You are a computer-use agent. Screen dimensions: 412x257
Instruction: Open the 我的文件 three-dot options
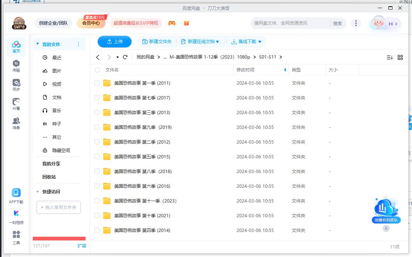point(78,44)
